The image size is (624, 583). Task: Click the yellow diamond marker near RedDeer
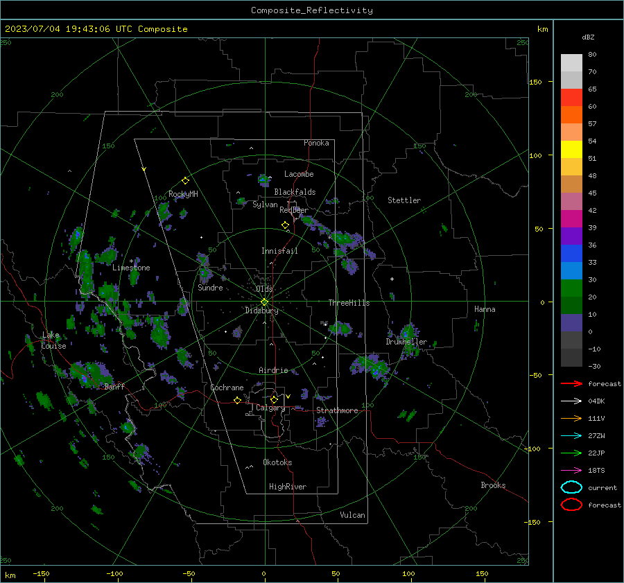tap(286, 225)
